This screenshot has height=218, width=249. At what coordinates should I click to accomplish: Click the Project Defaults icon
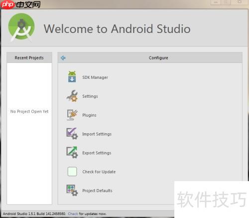(x=72, y=191)
